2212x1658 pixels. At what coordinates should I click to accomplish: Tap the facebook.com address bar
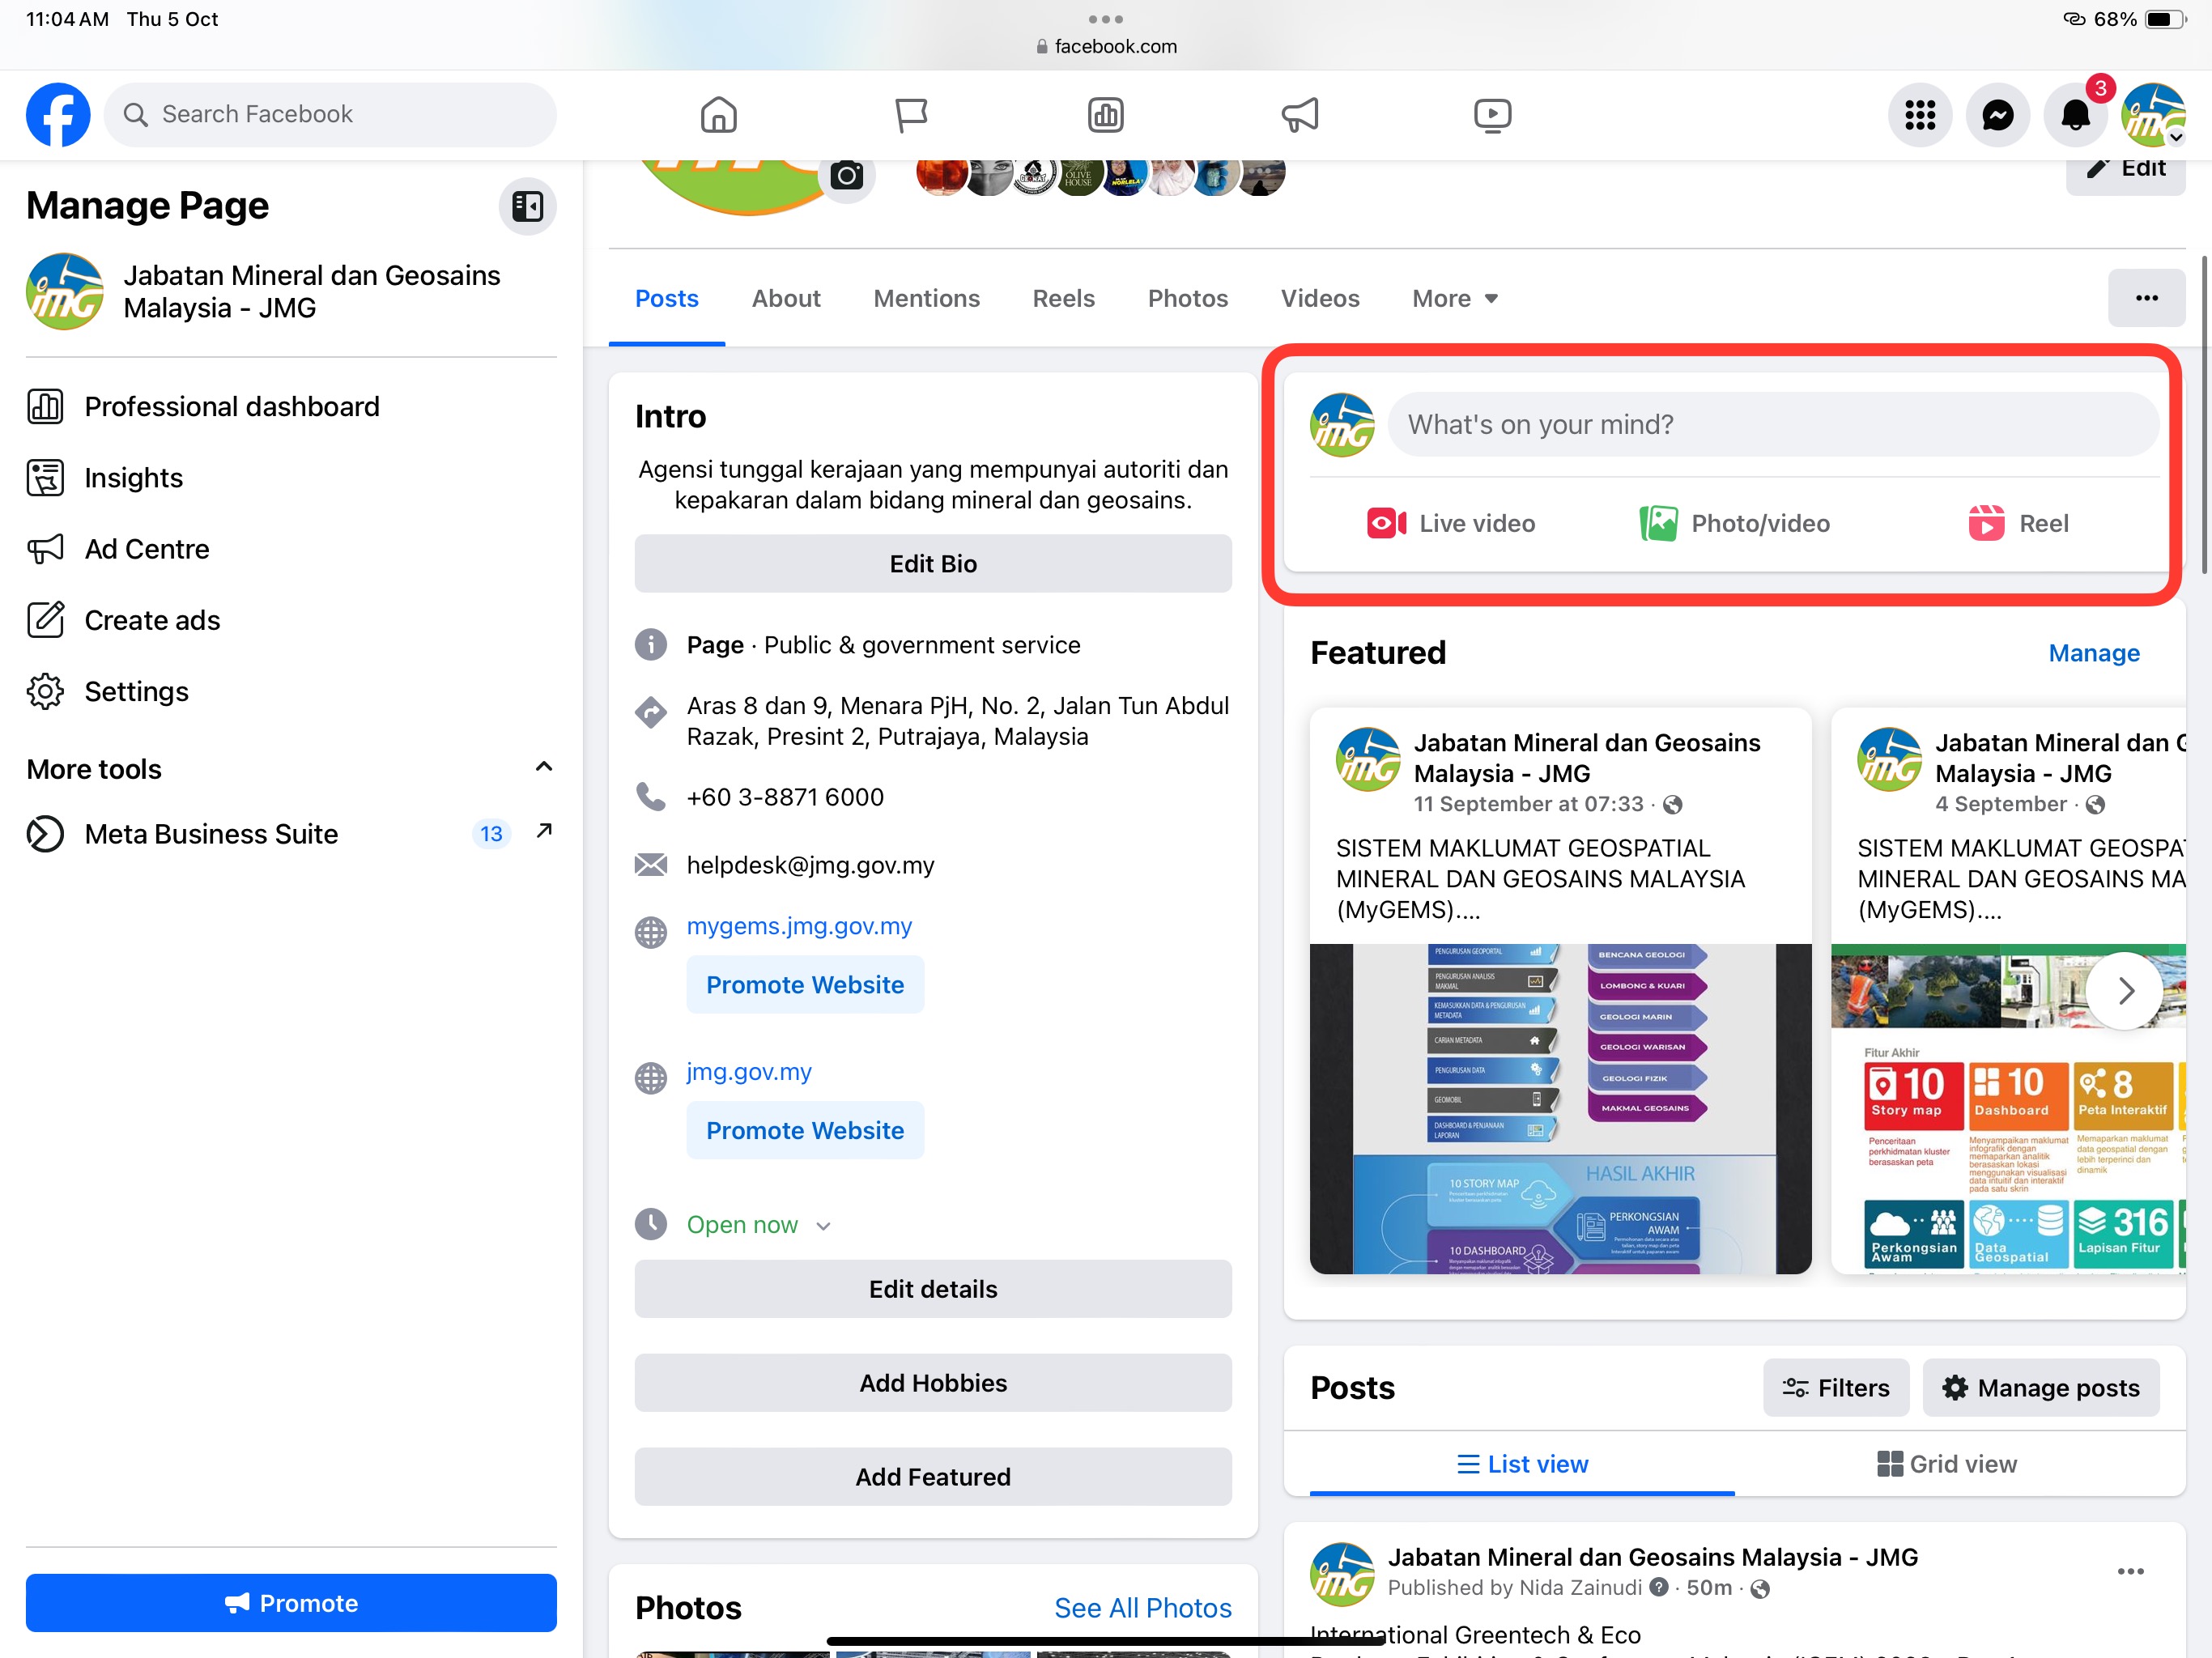pos(1105,46)
